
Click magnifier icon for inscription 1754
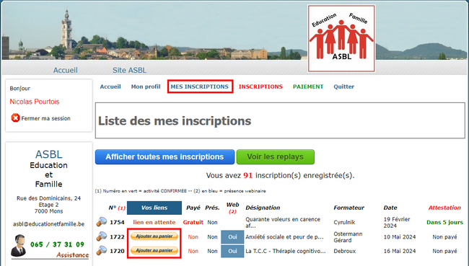click(102, 222)
